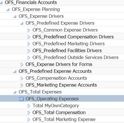Screen dimensions: 124x123
Task: Click the OFS_Operating Expenses label
Action: point(52,99)
